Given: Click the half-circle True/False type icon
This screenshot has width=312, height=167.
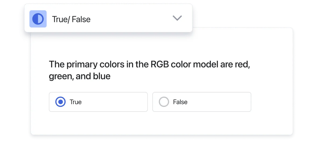Looking at the screenshot, I should [38, 19].
